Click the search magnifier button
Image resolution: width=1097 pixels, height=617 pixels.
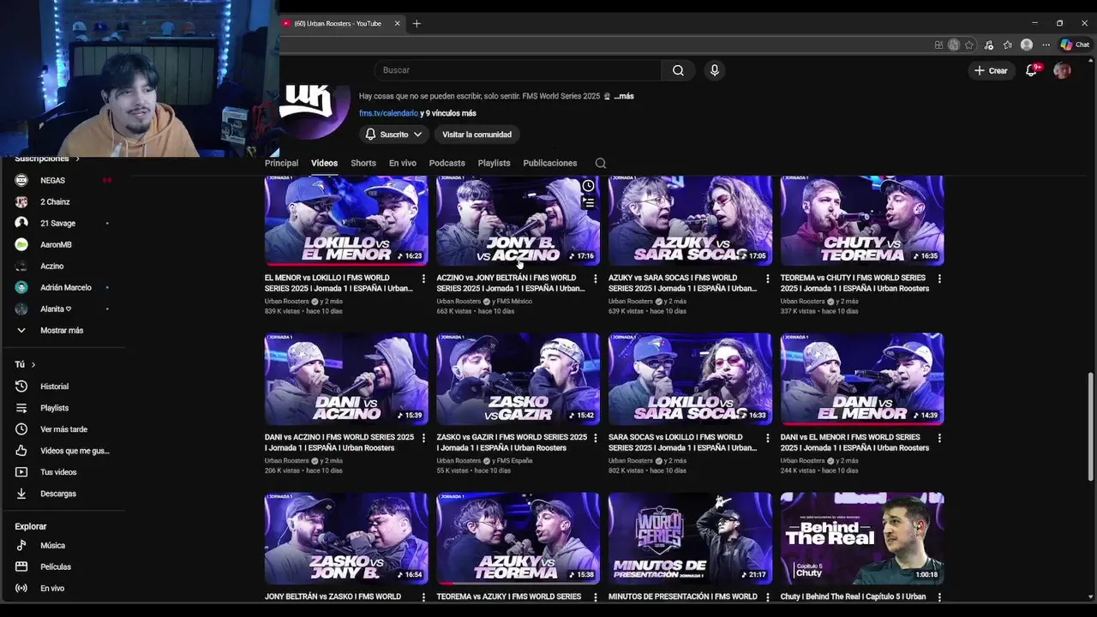point(678,70)
